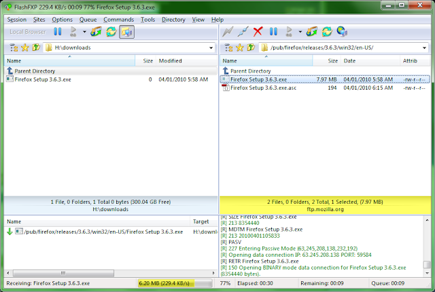Click the local H:\downloads status panel
This screenshot has height=292, width=435.
click(111, 206)
